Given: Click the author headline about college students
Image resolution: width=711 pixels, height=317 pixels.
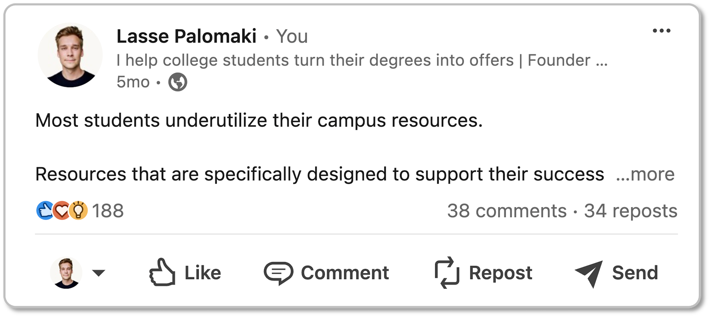Looking at the screenshot, I should point(361,60).
